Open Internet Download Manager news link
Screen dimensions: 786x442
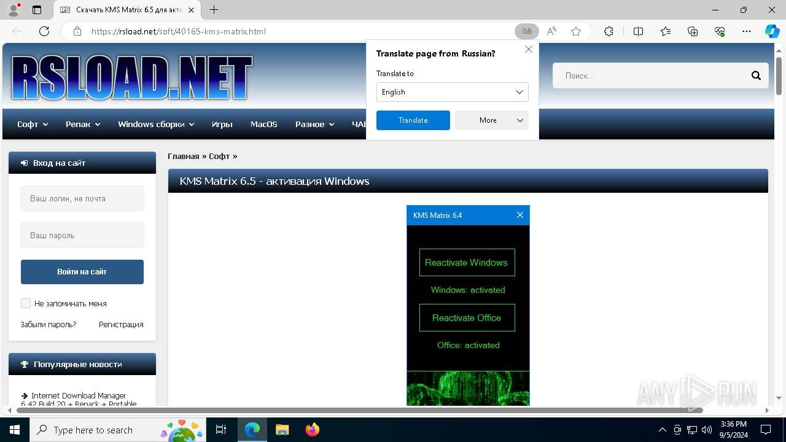click(x=79, y=400)
